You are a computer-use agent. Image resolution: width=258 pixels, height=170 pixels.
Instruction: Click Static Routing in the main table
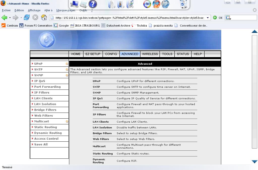(103, 154)
